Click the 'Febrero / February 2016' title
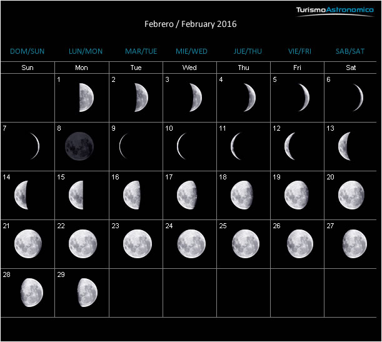Viewport: 382px width, 342px height. (x=191, y=24)
